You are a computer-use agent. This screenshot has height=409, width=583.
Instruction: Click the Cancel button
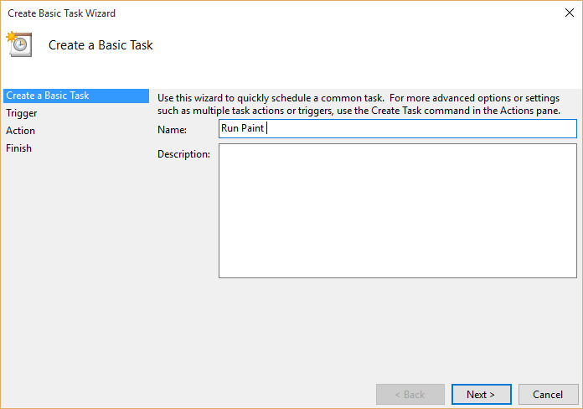[549, 394]
